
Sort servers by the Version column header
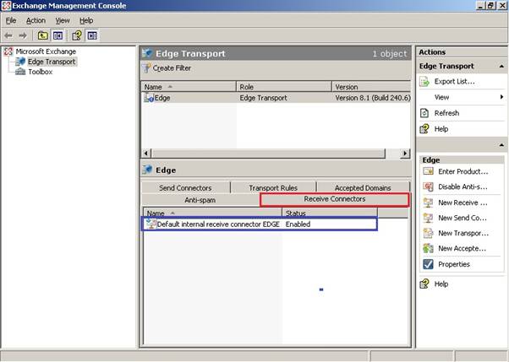click(x=371, y=87)
